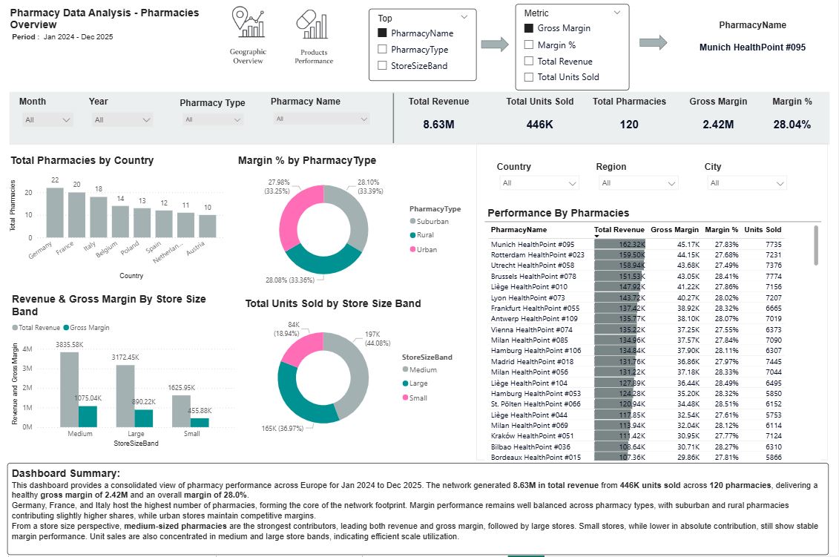Image resolution: width=839 pixels, height=557 pixels.
Task: Expand the Country slicer dropdown
Action: 537,183
